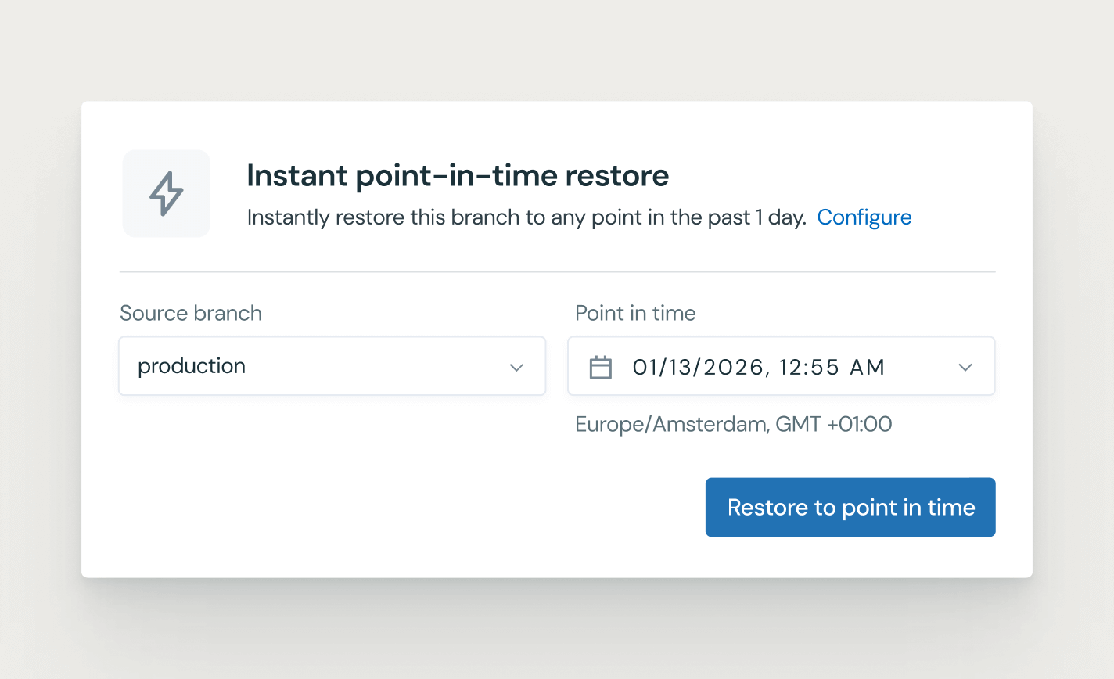
Task: Click inside the Point in time input box
Action: tap(781, 366)
